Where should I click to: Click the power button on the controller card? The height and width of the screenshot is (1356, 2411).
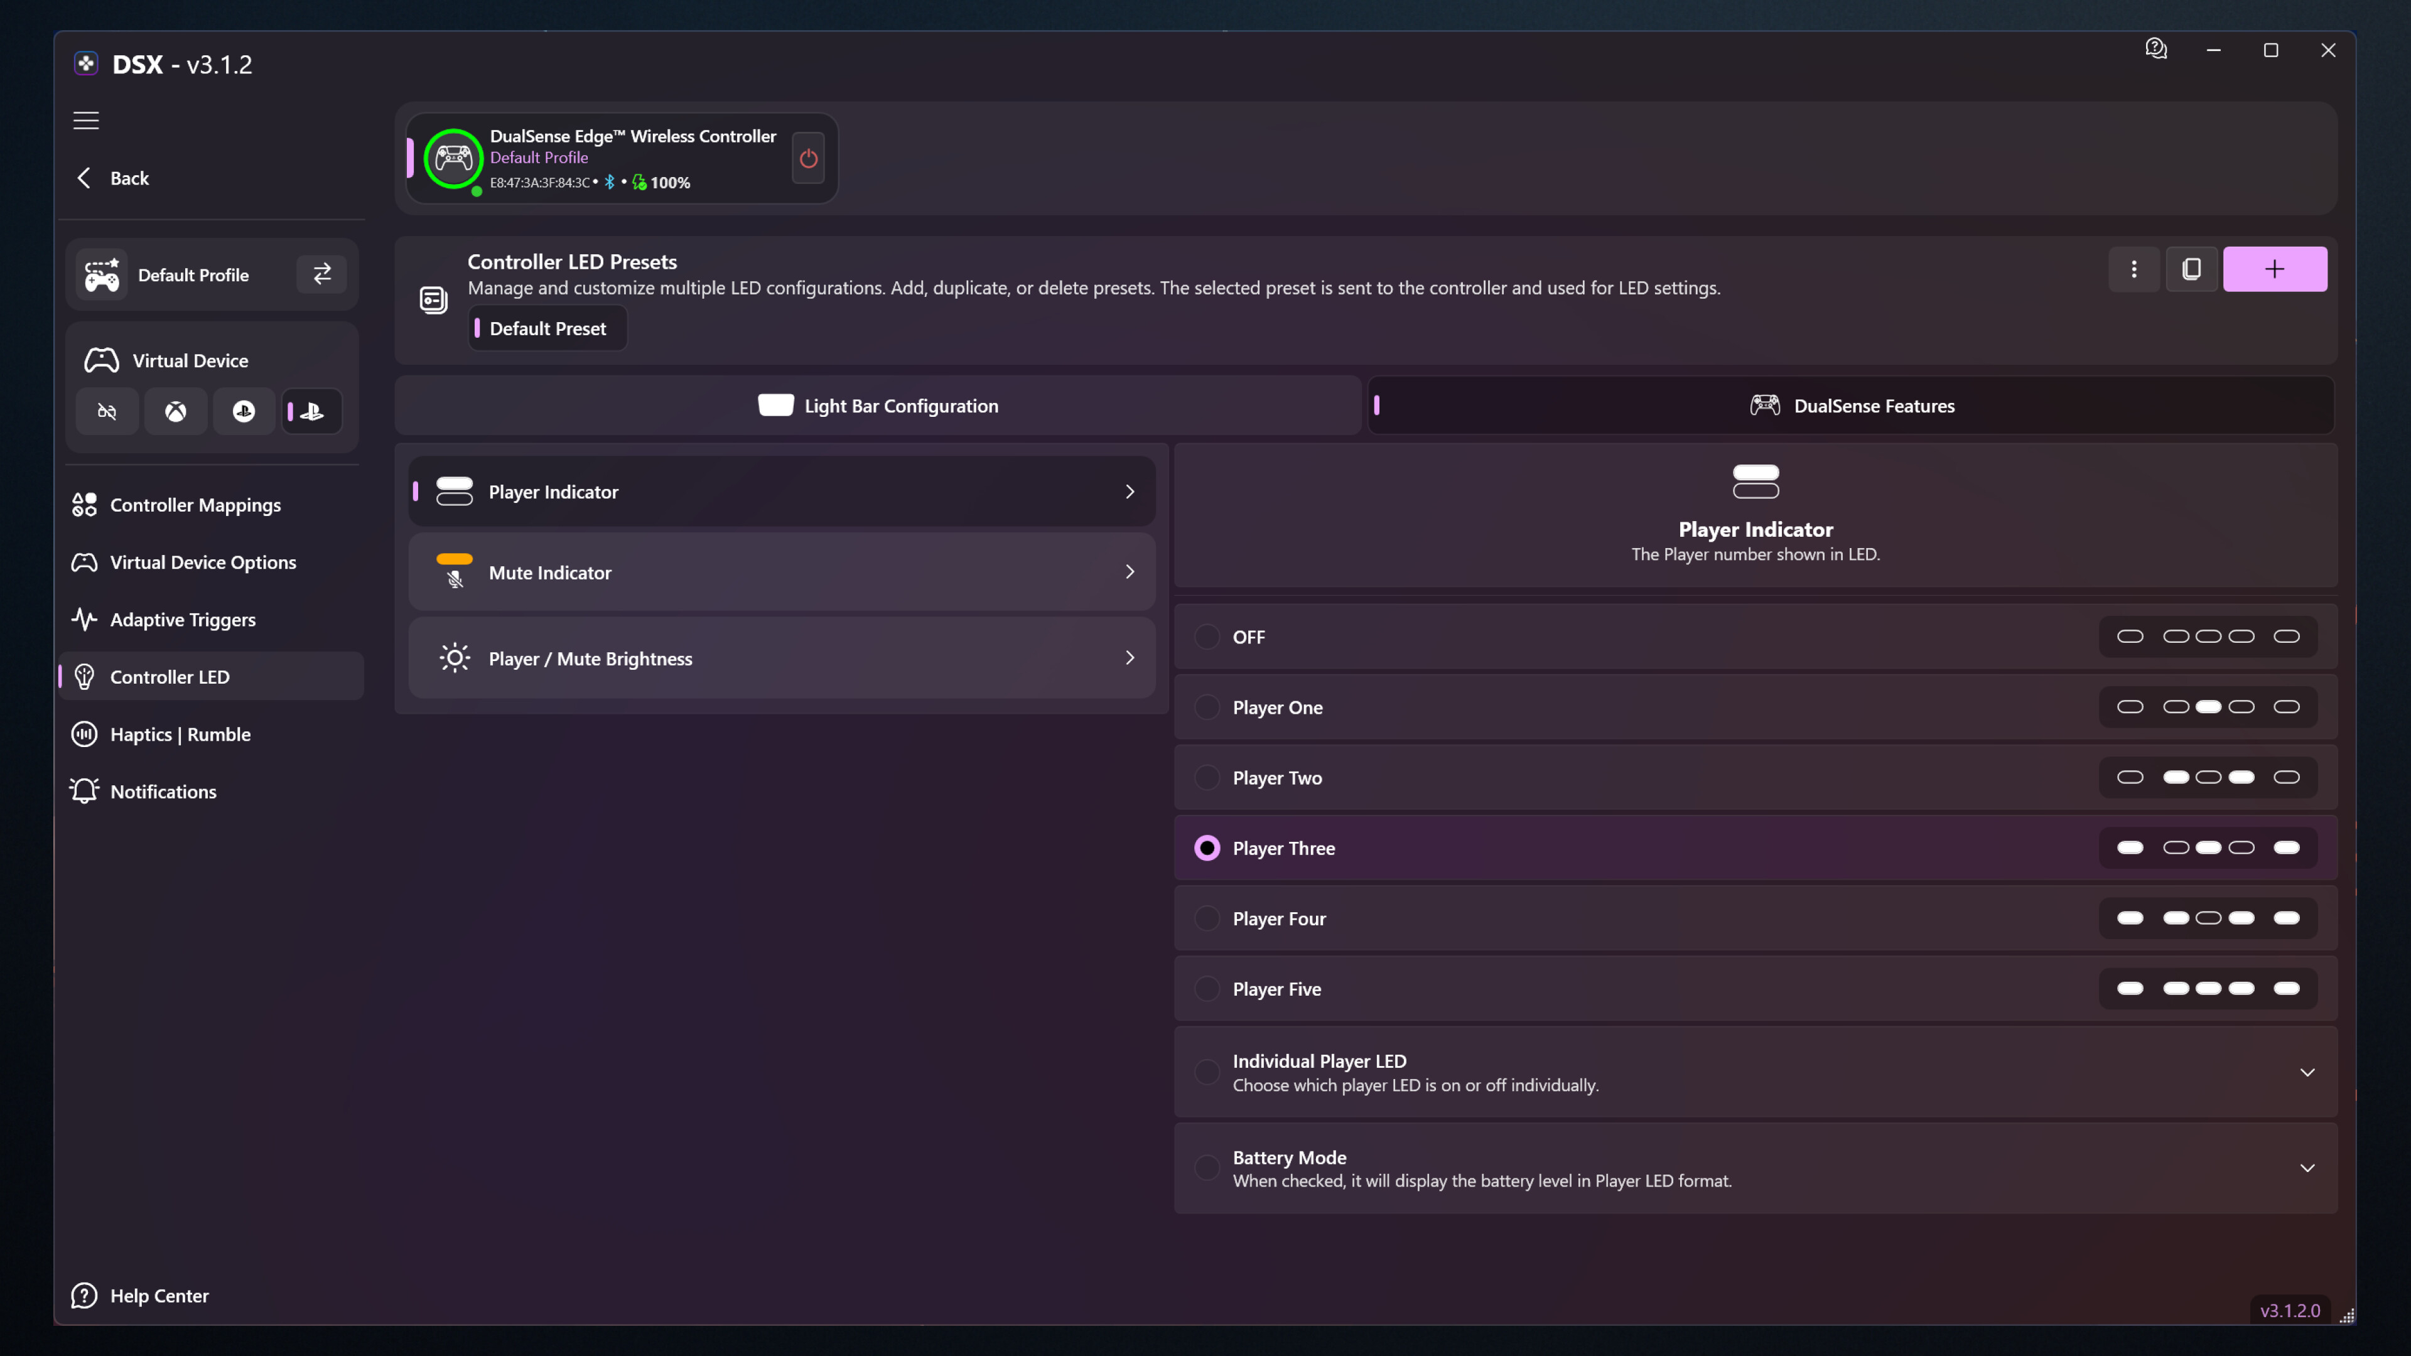807,157
